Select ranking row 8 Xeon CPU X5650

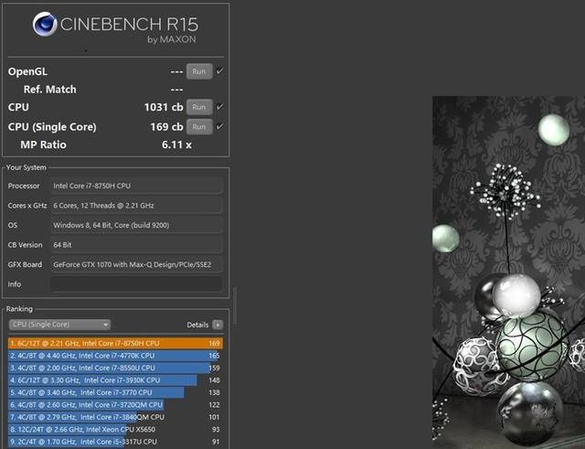tap(115, 430)
